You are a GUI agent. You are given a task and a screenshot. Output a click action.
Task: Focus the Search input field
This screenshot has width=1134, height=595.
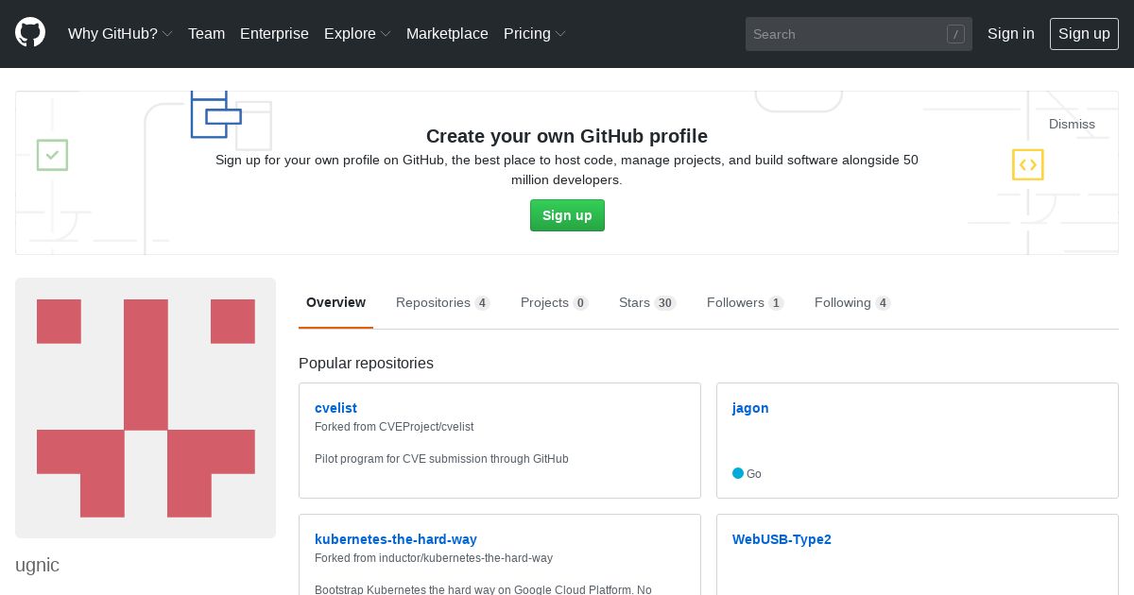[858, 34]
